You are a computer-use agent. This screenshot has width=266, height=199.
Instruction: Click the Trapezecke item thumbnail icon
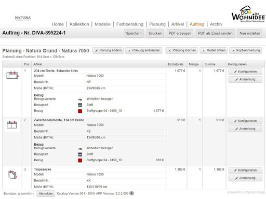[x=12, y=175]
